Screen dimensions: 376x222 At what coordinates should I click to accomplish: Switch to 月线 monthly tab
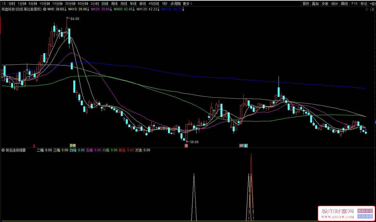tap(124, 4)
